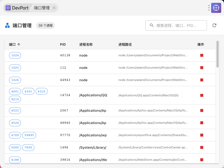Click port badge 59895
Screen dimensions: 224x168
[x=29, y=135]
